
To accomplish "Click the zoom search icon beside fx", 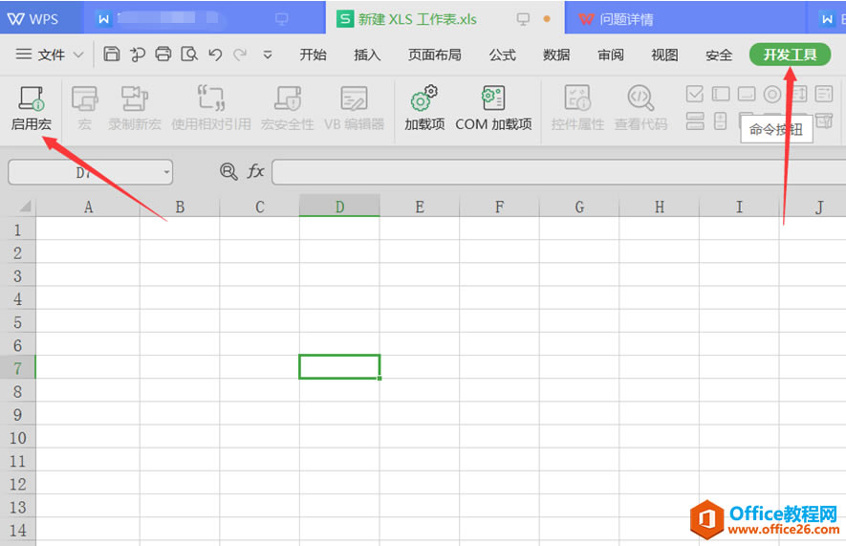I will coord(228,171).
